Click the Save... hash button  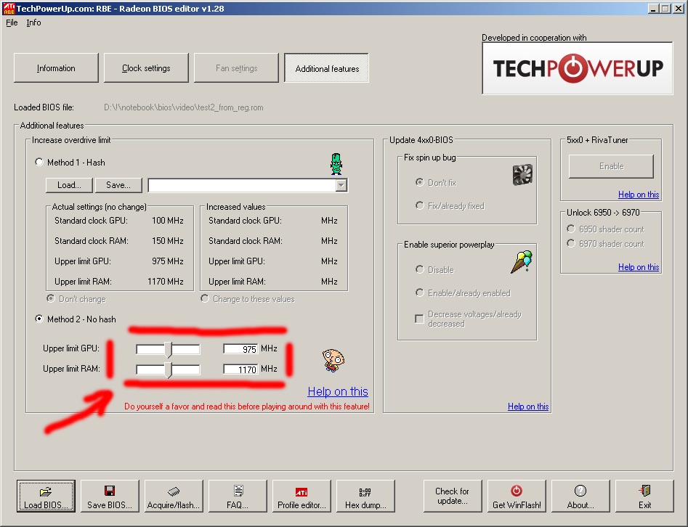pos(118,185)
